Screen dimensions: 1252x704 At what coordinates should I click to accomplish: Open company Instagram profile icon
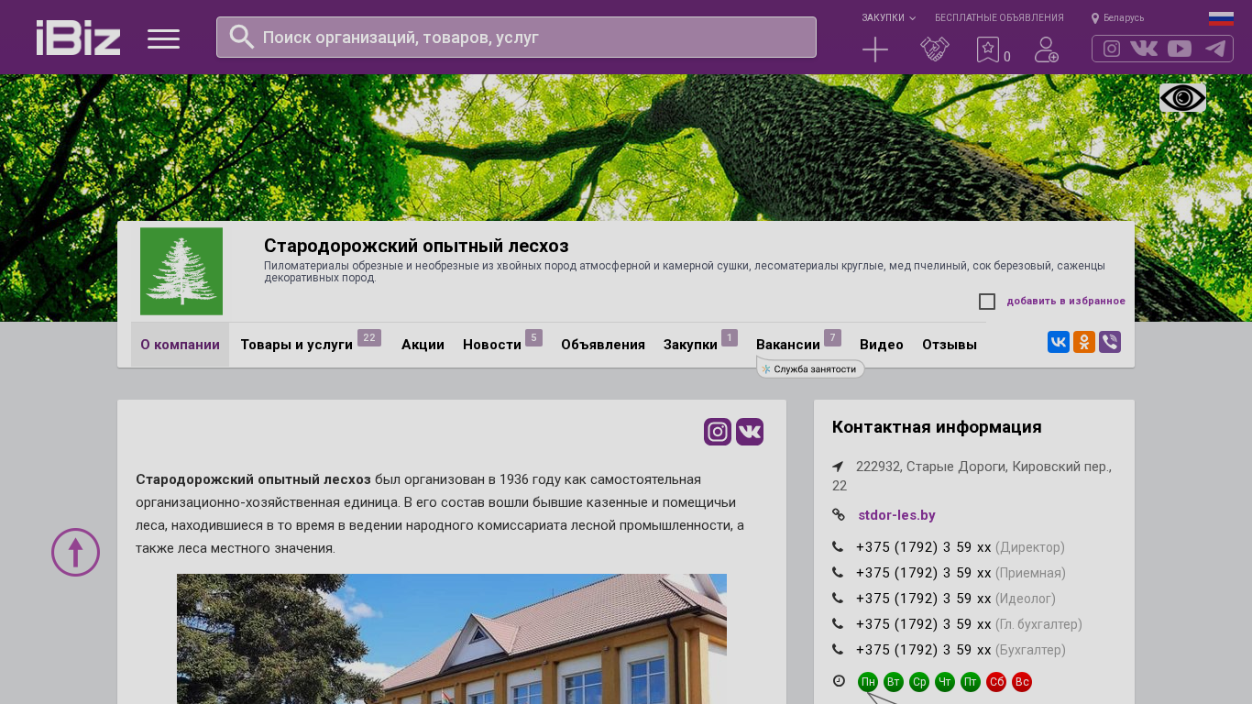click(718, 432)
